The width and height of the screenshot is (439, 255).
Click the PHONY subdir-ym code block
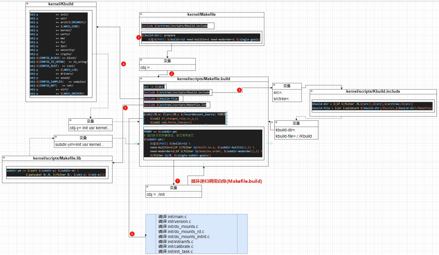(203, 143)
